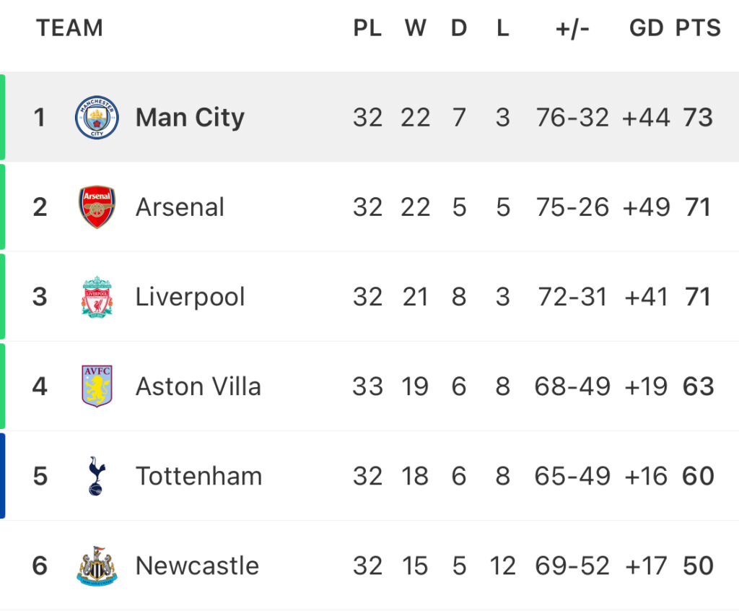Click the Liverpool club crest

click(97, 297)
